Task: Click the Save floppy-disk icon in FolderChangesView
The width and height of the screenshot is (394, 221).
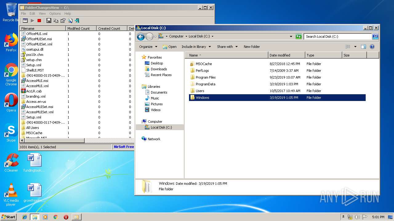Action: (49, 21)
